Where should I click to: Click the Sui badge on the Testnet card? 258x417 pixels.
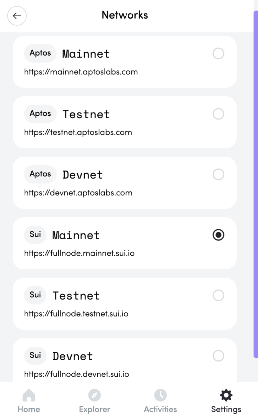tap(35, 295)
